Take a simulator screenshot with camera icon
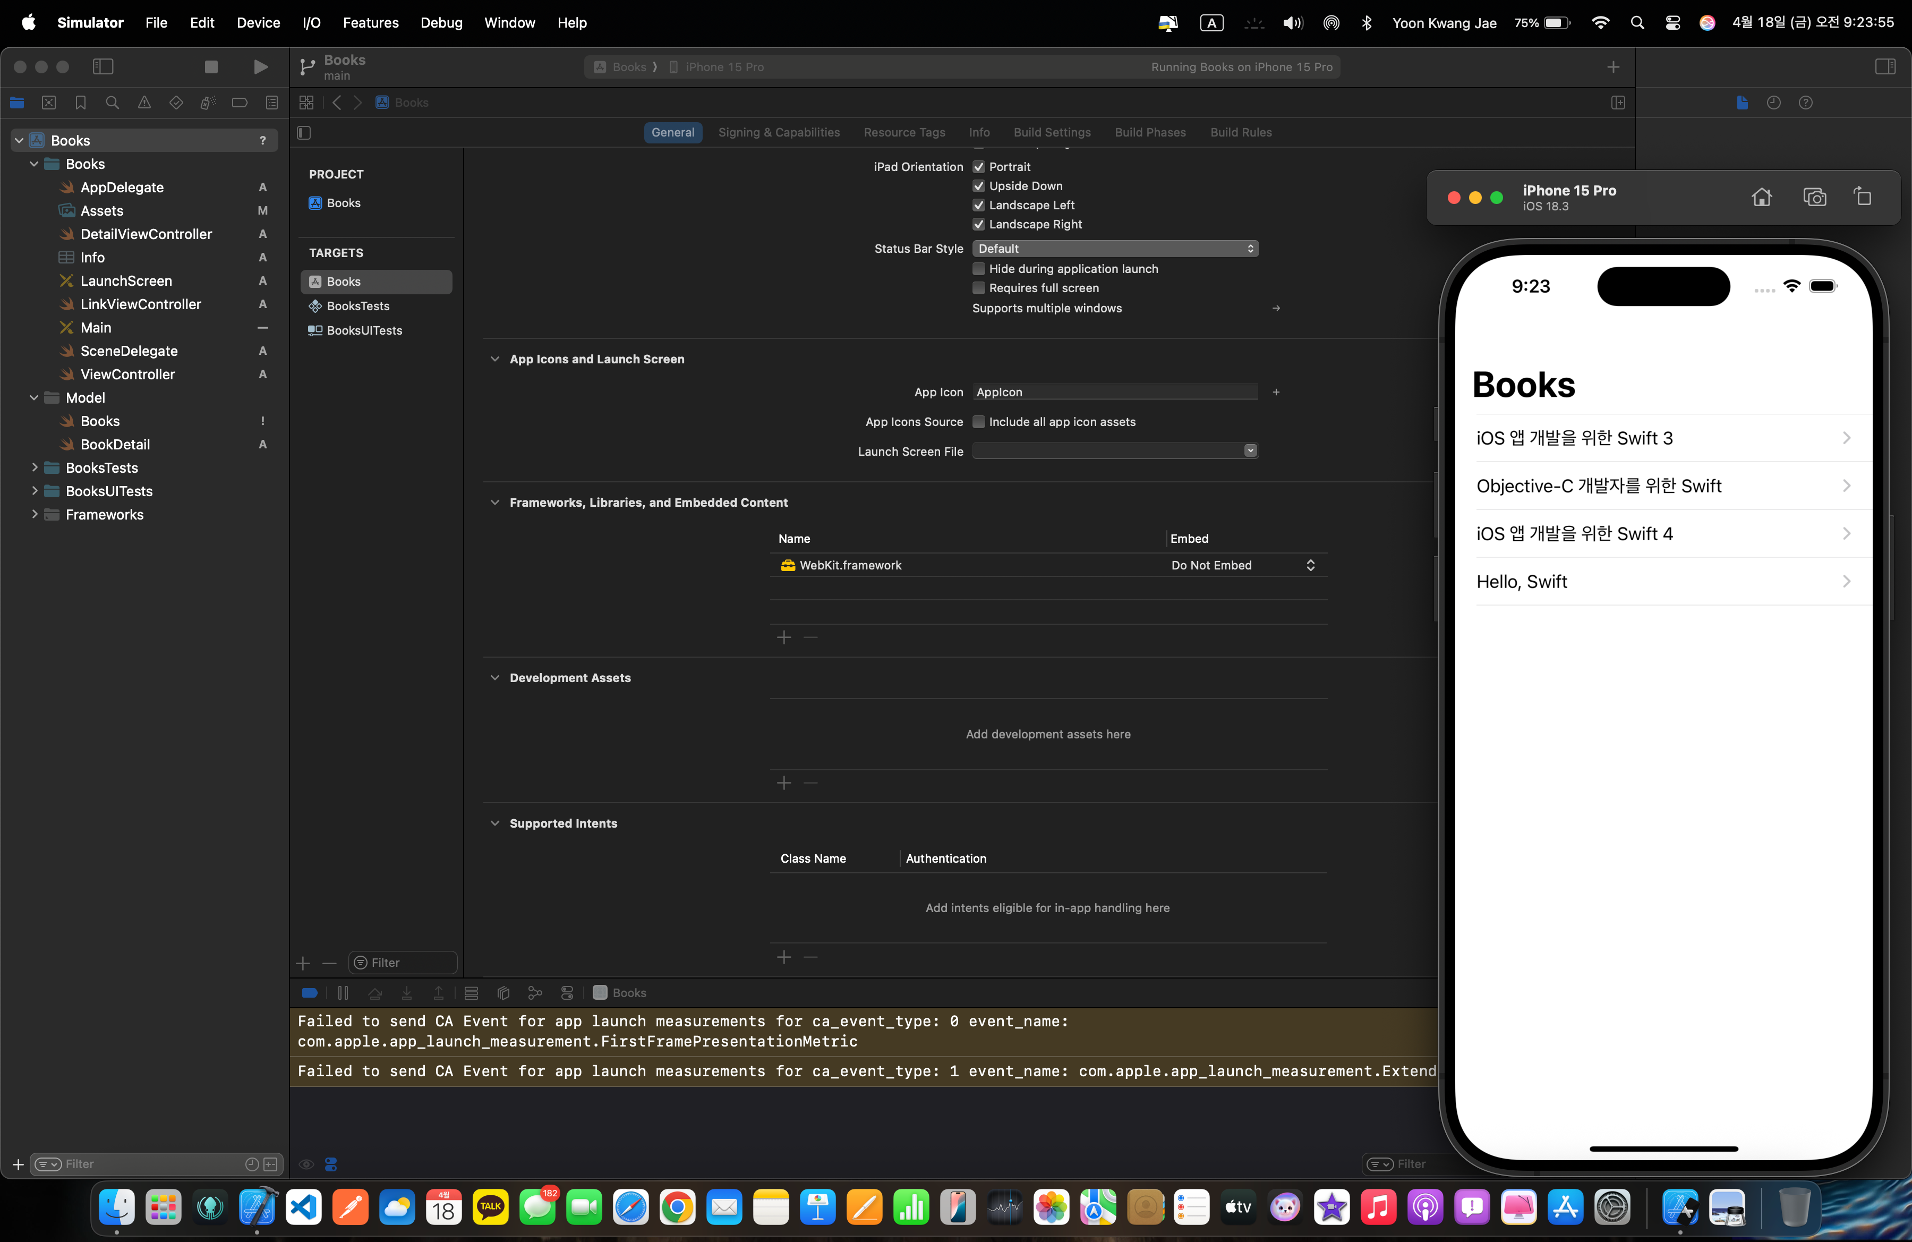Viewport: 1912px width, 1242px height. 1815,197
